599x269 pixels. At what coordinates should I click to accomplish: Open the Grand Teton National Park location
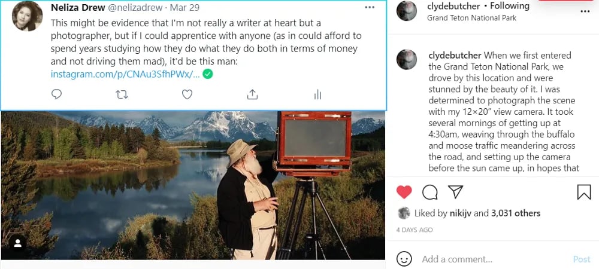coord(471,18)
